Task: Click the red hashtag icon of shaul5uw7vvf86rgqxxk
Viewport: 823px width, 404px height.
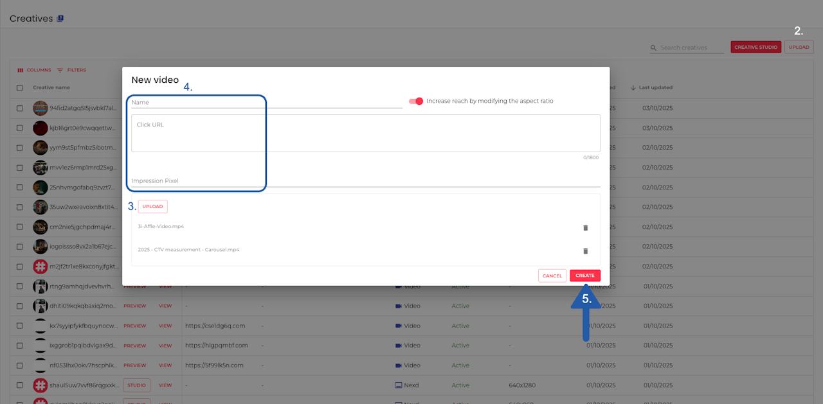Action: click(x=41, y=385)
